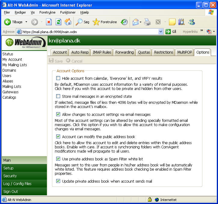Click the History clock icon
The image size is (218, 204).
click(124, 22)
